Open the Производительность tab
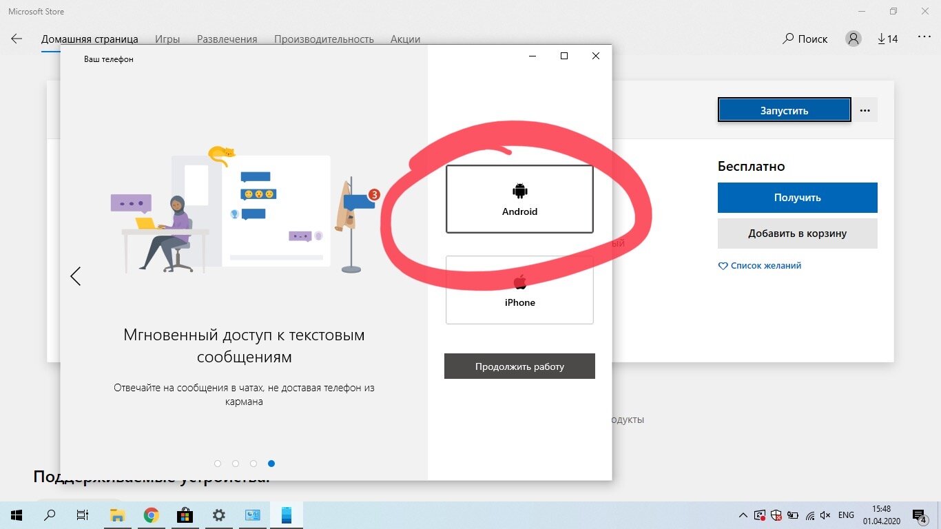The image size is (941, 529). point(324,39)
